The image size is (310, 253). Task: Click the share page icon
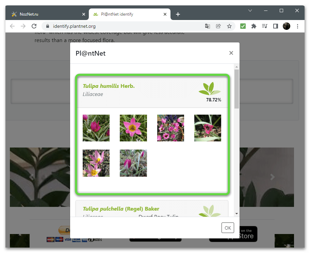218,26
